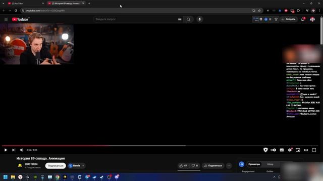323x181 pixels.
Task: Mute the video with the speaker icon
Action: coord(22,150)
